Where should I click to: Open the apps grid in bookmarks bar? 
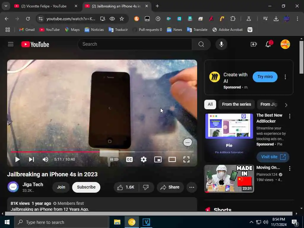point(7,30)
